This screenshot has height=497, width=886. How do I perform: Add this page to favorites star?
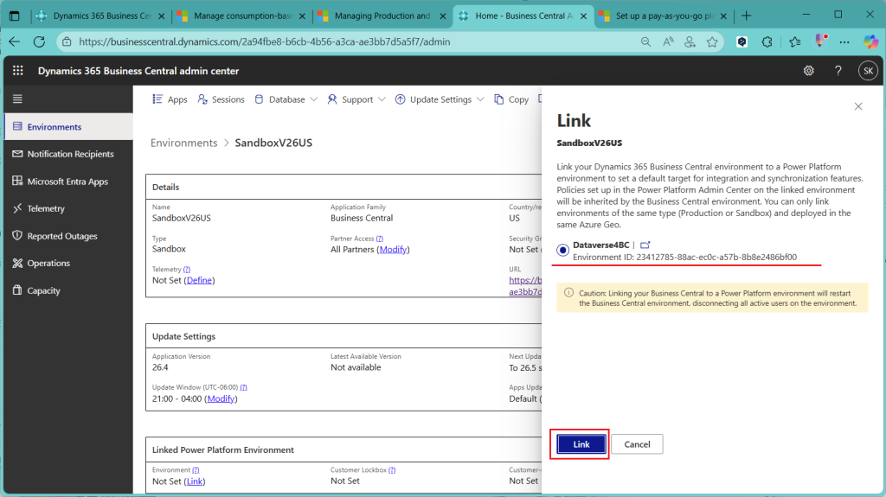pyautogui.click(x=713, y=41)
